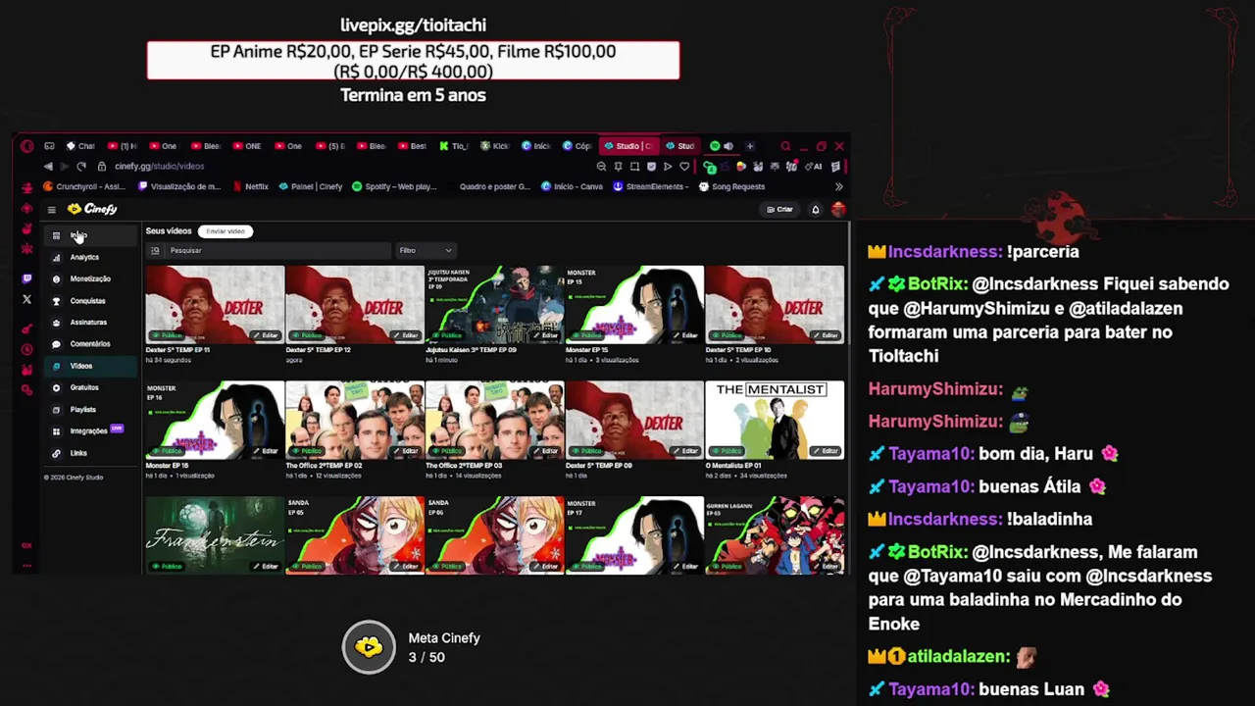This screenshot has height=706, width=1255.
Task: Open the Song Requests bookmark
Action: click(731, 186)
